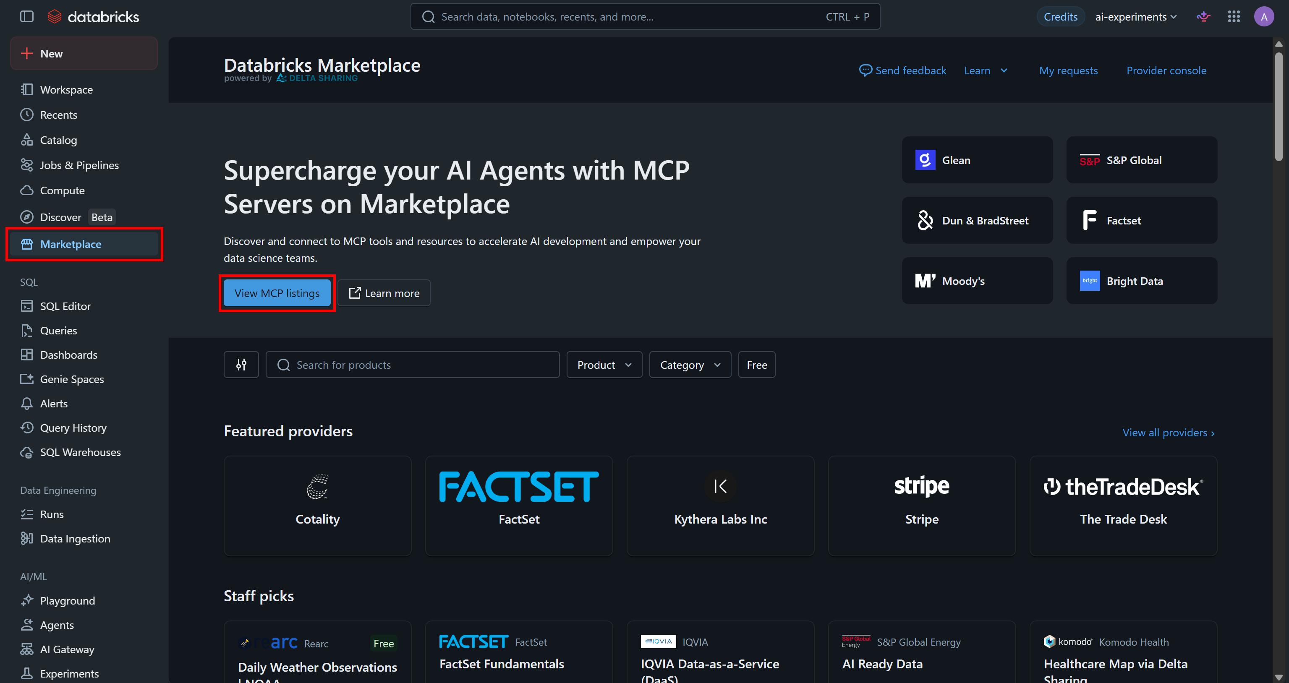Image resolution: width=1289 pixels, height=683 pixels.
Task: Click the vertical scrollbar thumb
Action: [x=1279, y=107]
